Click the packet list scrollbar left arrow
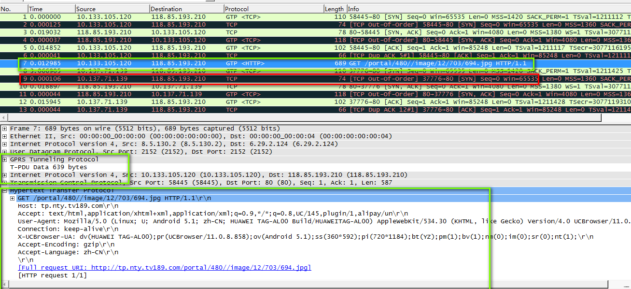Viewport: 631px width, 289px height. (x=4, y=118)
